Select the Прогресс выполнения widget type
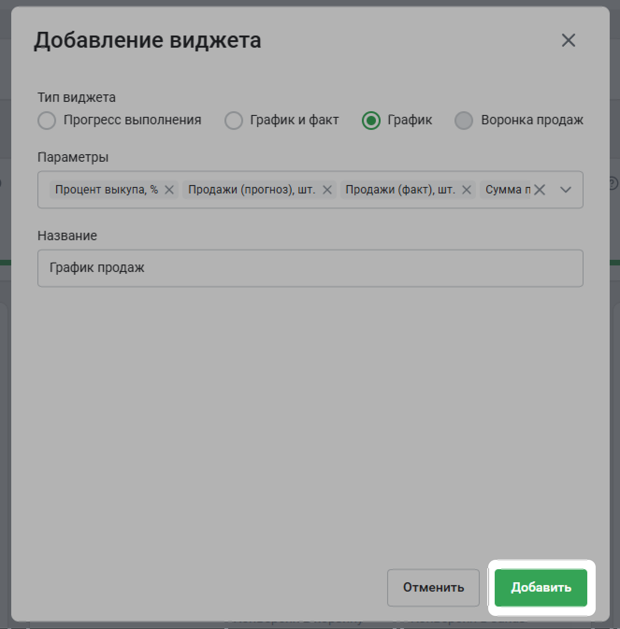Image resolution: width=620 pixels, height=629 pixels. 47,121
